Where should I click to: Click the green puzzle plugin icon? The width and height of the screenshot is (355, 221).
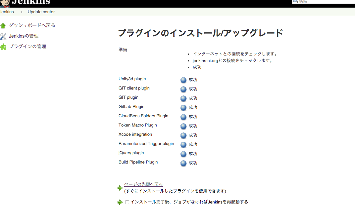point(3,47)
